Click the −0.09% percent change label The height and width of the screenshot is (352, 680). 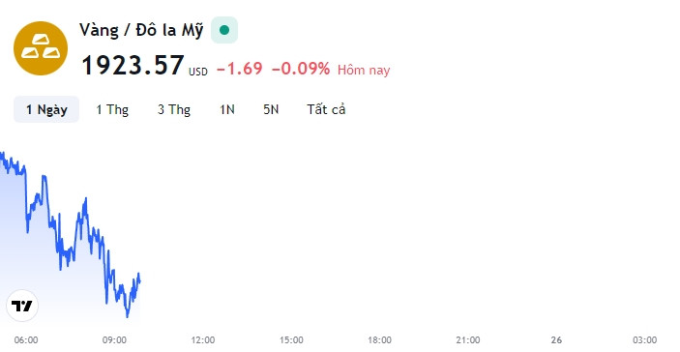click(x=301, y=69)
